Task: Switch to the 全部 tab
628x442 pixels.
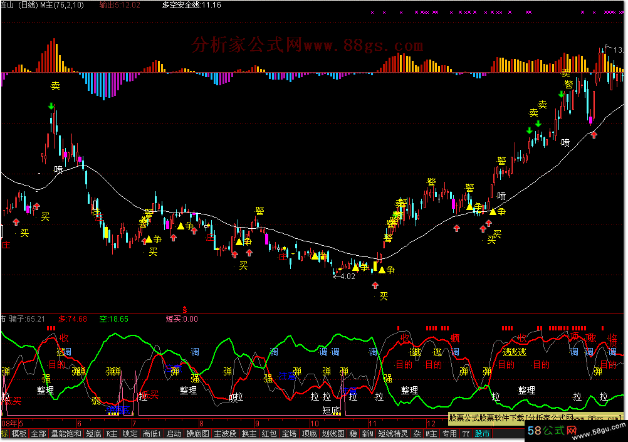Action: 38,434
